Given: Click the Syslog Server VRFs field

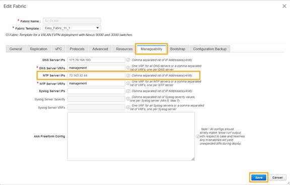Looking at the screenshot, I should pyautogui.click(x=96, y=107).
